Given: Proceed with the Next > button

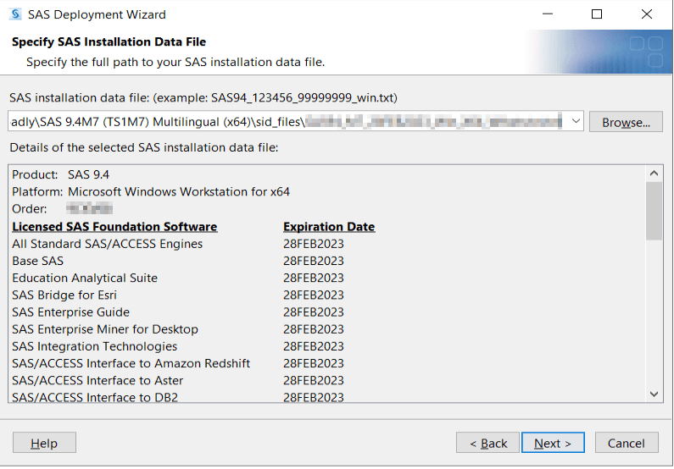Looking at the screenshot, I should point(553,443).
